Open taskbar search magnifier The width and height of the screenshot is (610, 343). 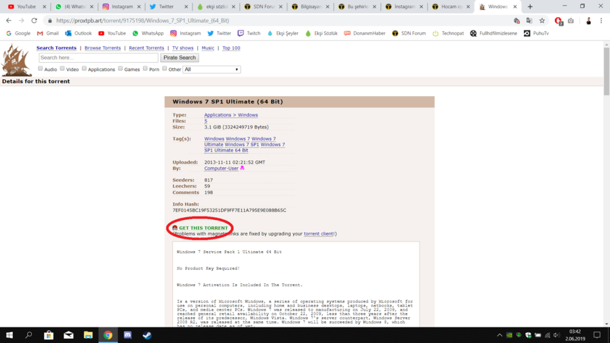(x=28, y=336)
